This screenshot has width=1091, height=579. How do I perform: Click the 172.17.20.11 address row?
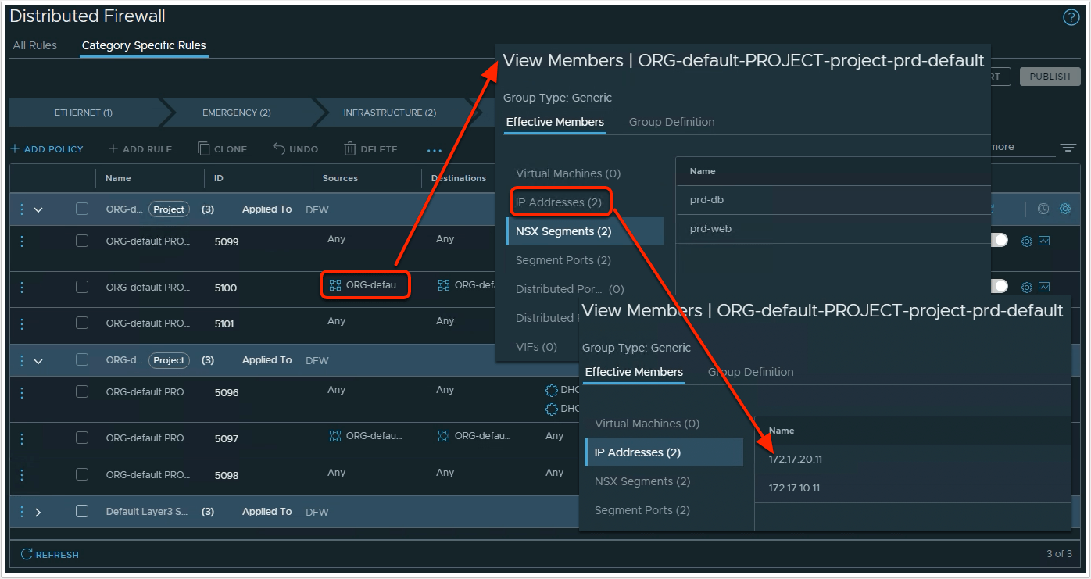913,459
